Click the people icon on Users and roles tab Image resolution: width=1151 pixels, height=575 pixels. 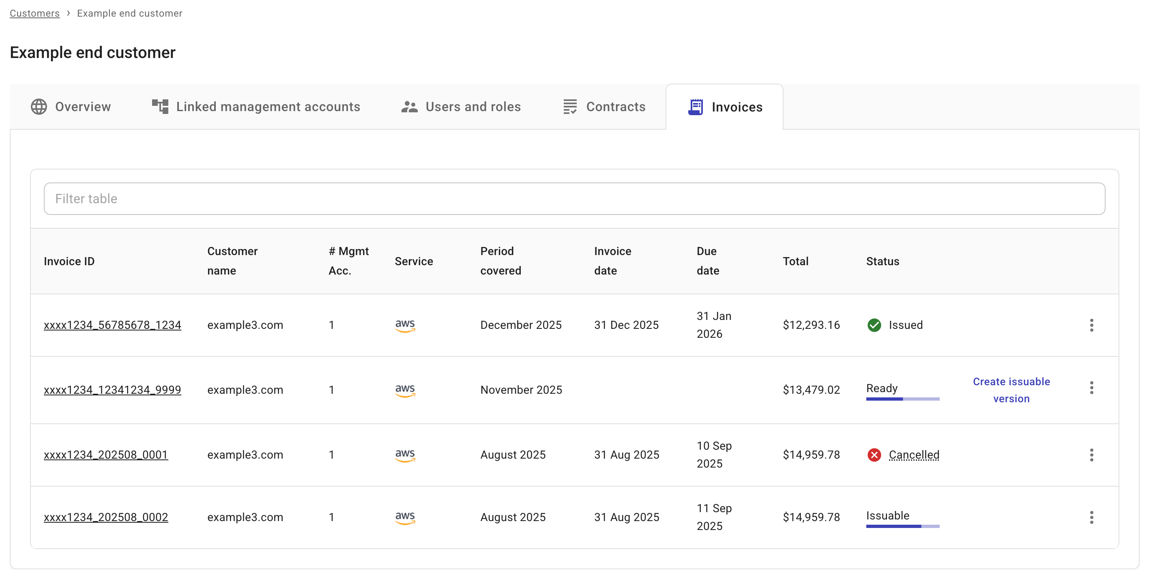pyautogui.click(x=410, y=107)
